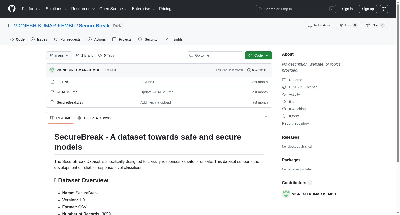Viewport: 400px width, 215px height.
Task: Expand the Open Source menu
Action: (113, 9)
